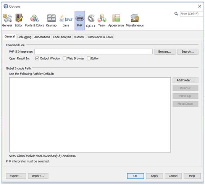This screenshot has width=205, height=185.
Task: Click the Export button
Action: [x=16, y=176]
